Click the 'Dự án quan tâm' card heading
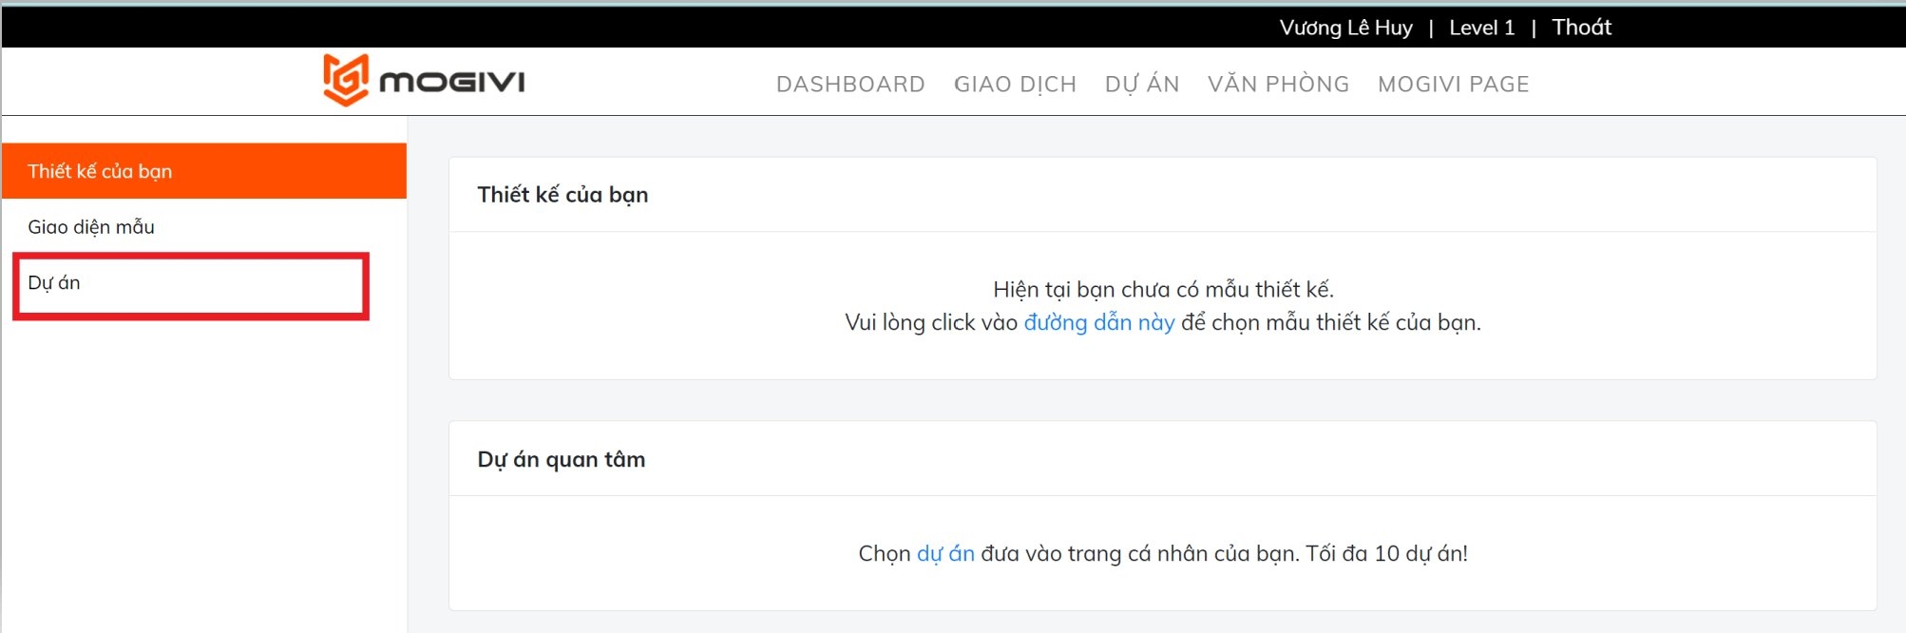 [561, 460]
